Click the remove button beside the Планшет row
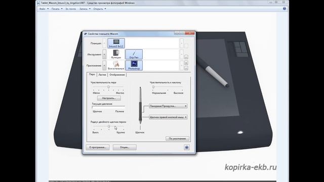Viewport: 324px width, 182px height. (186, 46)
